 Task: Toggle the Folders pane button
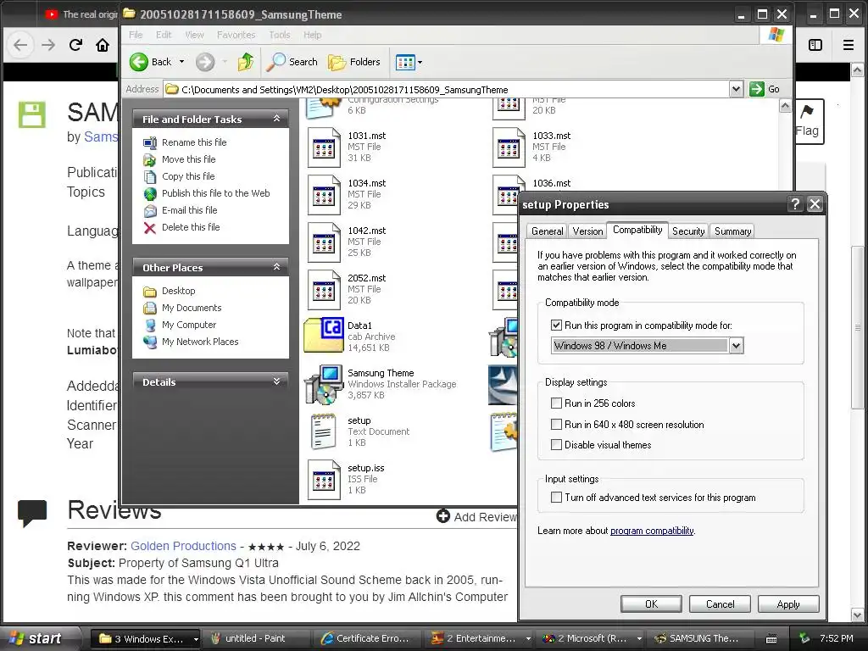(x=353, y=62)
